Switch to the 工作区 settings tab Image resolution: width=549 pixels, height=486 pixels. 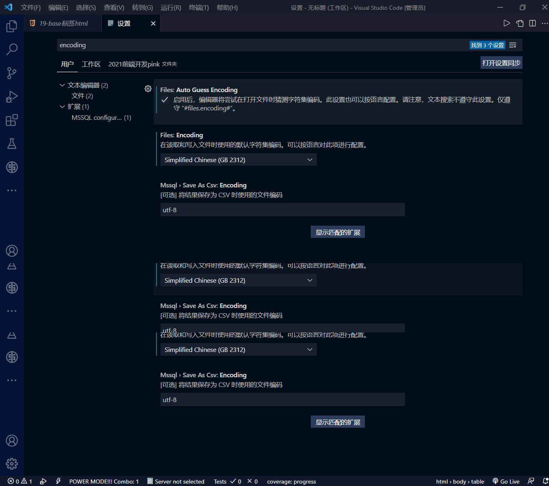click(x=91, y=64)
